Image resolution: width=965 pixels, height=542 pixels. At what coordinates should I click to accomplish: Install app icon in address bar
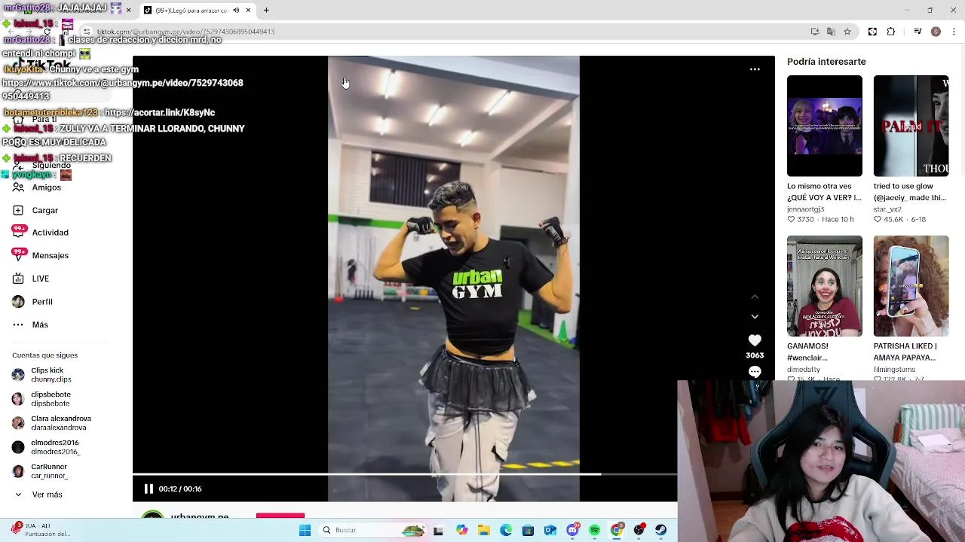click(x=815, y=32)
